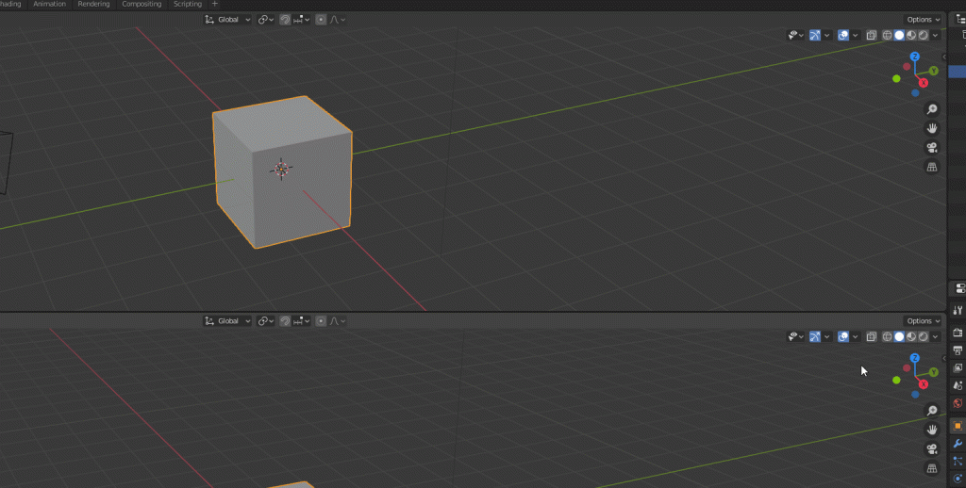Enable snapping magnet in the top viewport header

(285, 20)
